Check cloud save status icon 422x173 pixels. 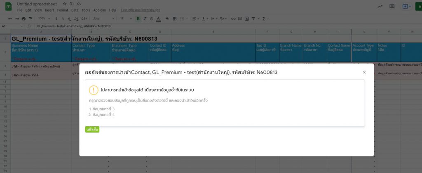coord(79,4)
